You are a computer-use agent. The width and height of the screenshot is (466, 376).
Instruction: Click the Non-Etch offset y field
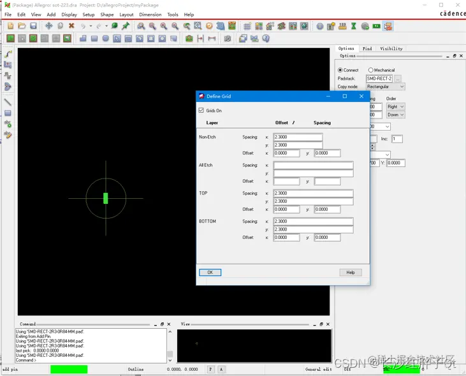[x=327, y=153]
